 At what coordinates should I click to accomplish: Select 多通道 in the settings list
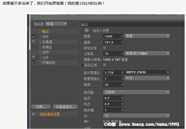(x=47, y=42)
